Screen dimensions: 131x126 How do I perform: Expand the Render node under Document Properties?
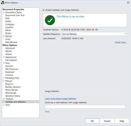[x=4, y=36]
